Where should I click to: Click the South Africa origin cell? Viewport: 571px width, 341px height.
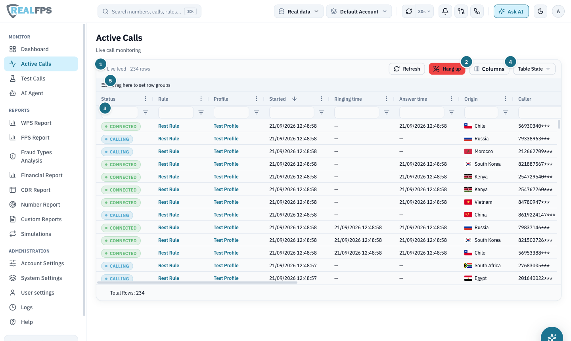coord(483,266)
